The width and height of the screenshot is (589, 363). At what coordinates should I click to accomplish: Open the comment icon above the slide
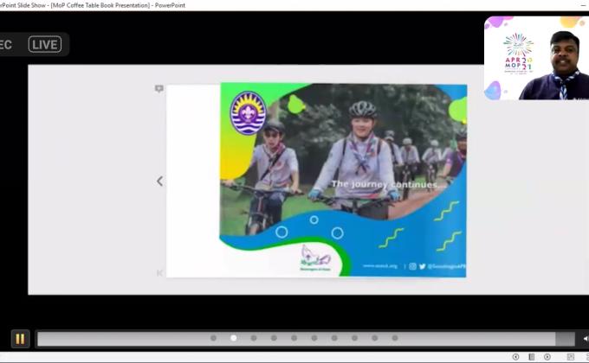pyautogui.click(x=159, y=89)
